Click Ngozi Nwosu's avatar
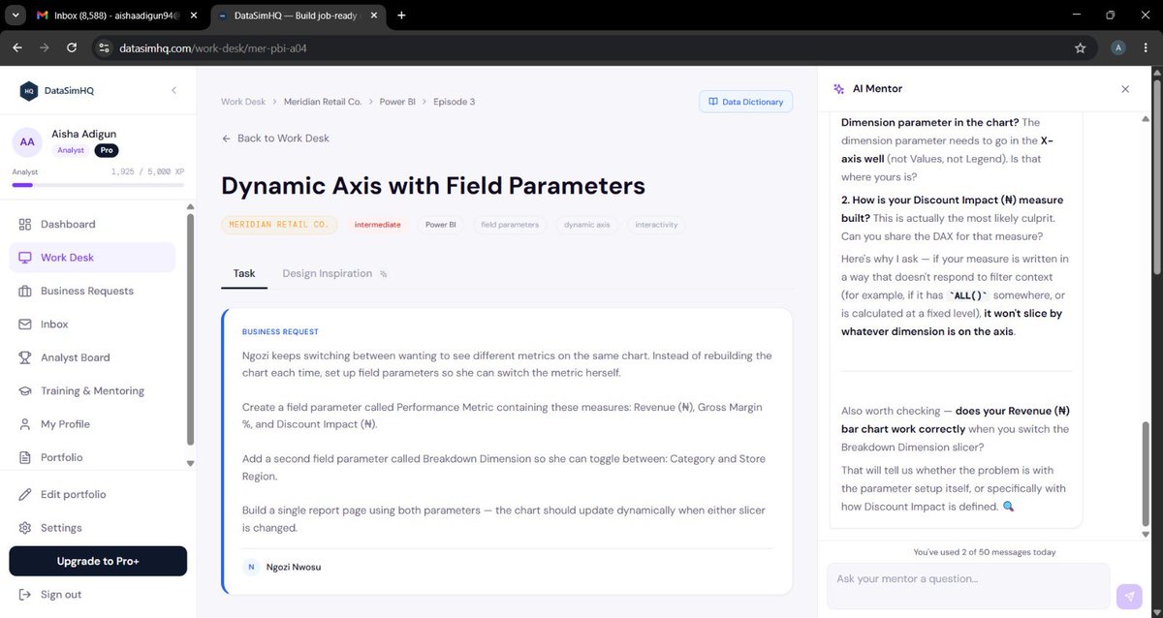This screenshot has height=618, width=1163. pyautogui.click(x=251, y=567)
